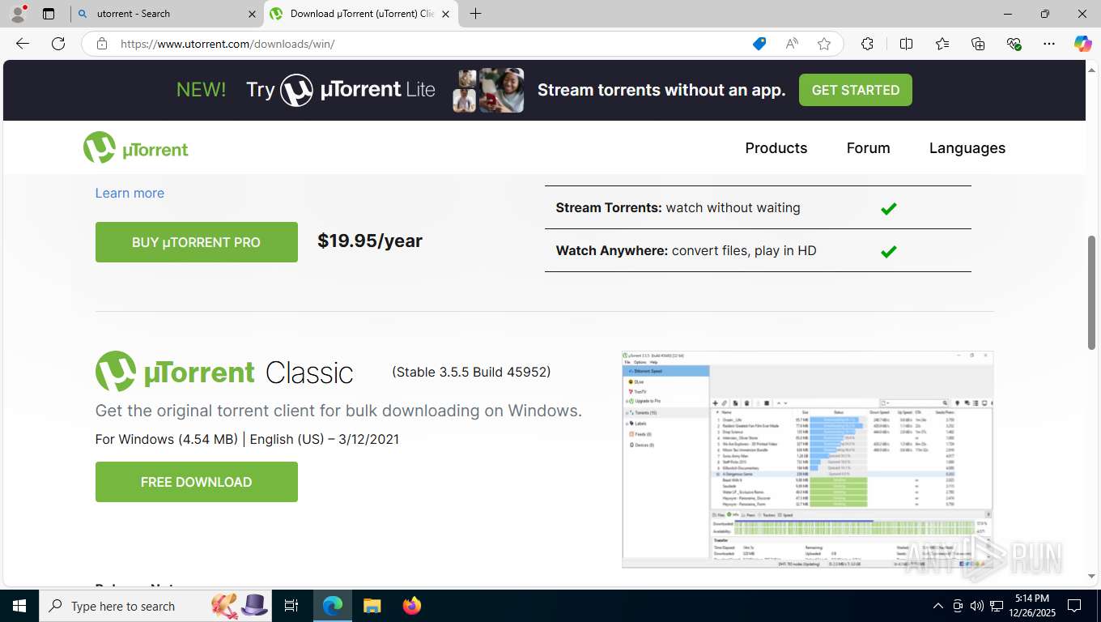Click the browser profile avatar icon

(18, 14)
